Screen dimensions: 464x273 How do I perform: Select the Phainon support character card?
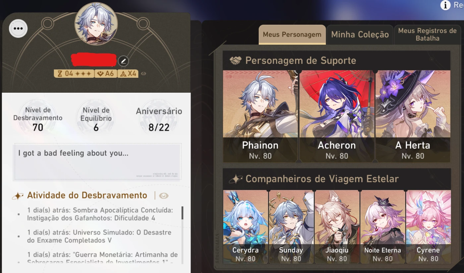[x=260, y=116]
